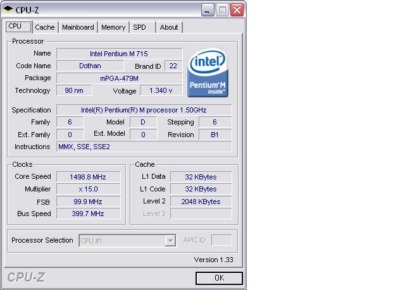The height and width of the screenshot is (290, 405).
Task: Go to the SPD tab
Action: (x=142, y=27)
